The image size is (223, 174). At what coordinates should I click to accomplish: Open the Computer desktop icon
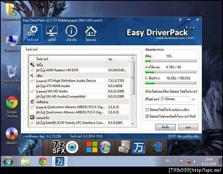12,43
